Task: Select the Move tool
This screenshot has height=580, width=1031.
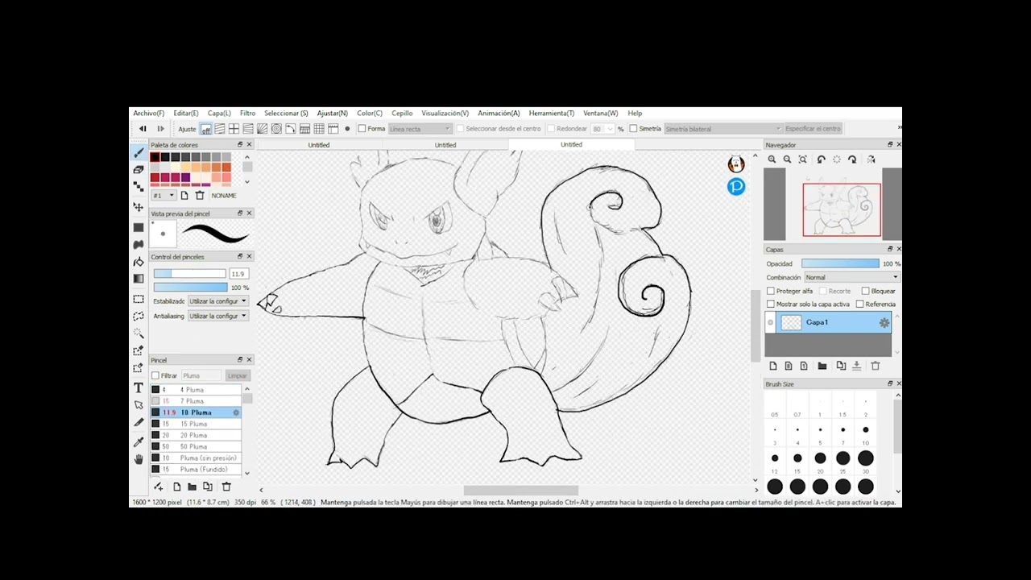Action: click(139, 207)
